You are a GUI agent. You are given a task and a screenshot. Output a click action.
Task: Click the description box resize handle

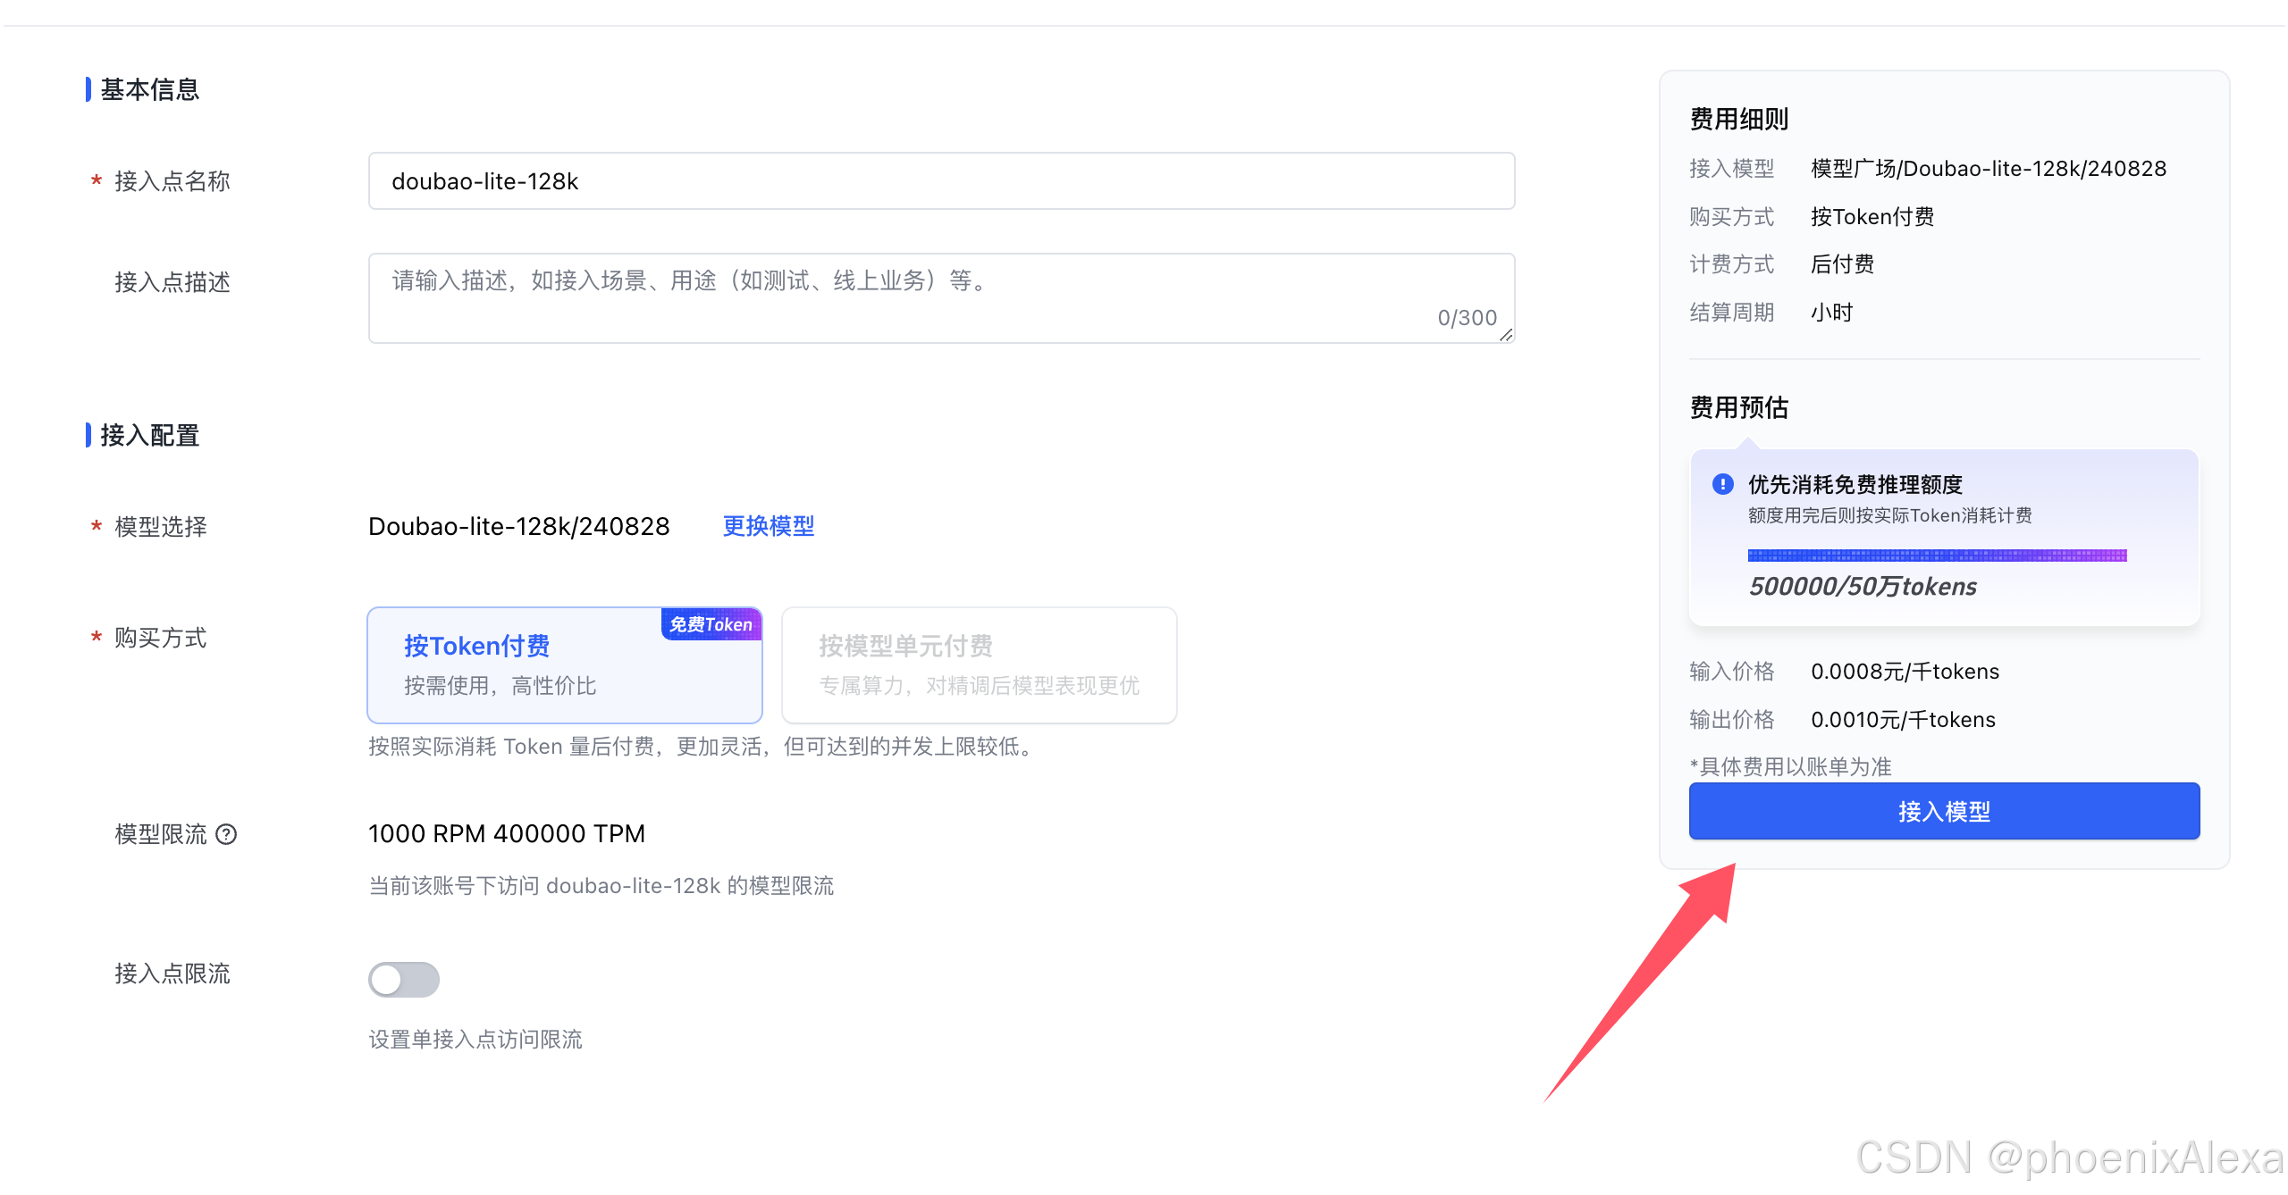(1506, 335)
